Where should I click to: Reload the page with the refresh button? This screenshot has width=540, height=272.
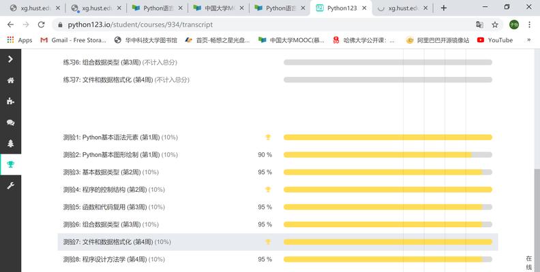pos(42,24)
